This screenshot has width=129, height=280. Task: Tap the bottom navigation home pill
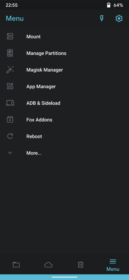point(65,277)
